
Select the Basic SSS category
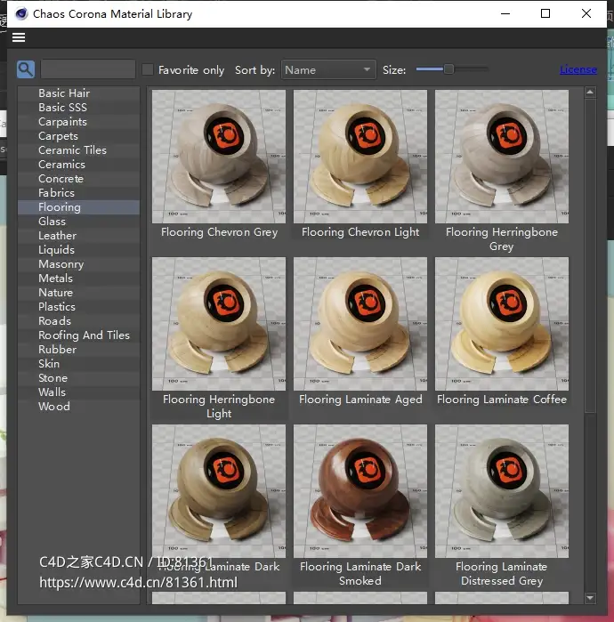(x=78, y=108)
